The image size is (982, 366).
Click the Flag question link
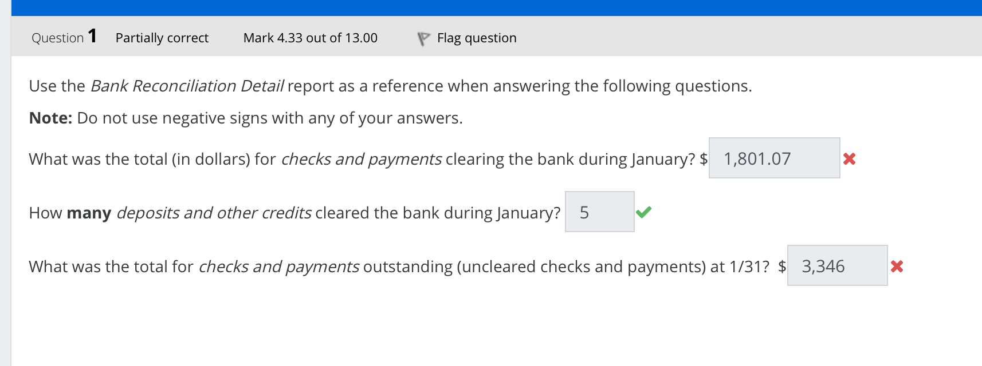click(x=477, y=38)
